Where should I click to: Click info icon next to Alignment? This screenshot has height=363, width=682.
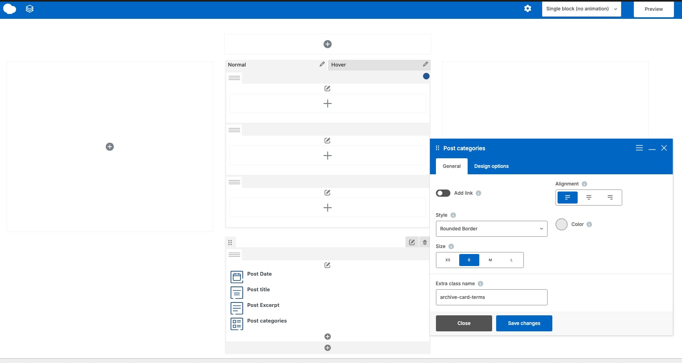(584, 184)
